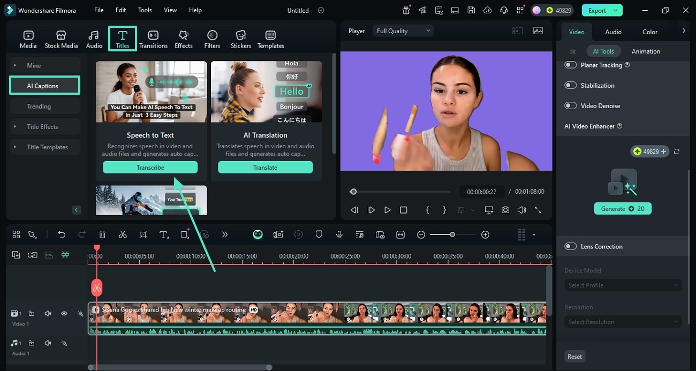The height and width of the screenshot is (371, 696).
Task: Open the Effects panel
Action: [x=184, y=39]
